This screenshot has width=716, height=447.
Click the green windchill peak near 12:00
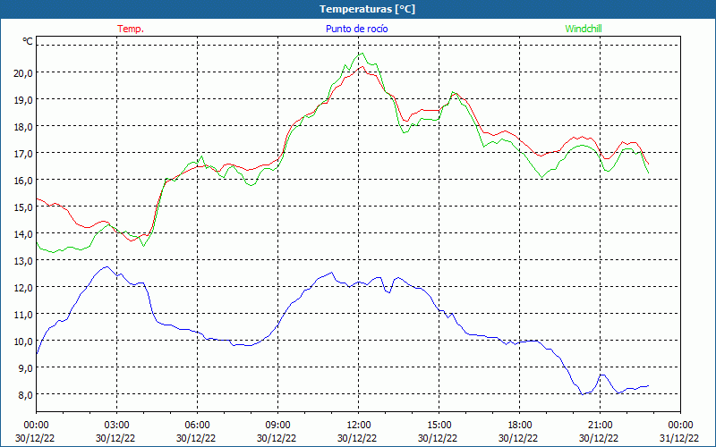(362, 54)
